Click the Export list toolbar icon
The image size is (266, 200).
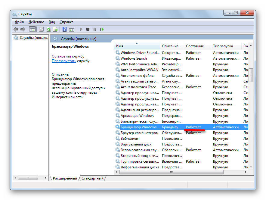pyautogui.click(x=55, y=29)
